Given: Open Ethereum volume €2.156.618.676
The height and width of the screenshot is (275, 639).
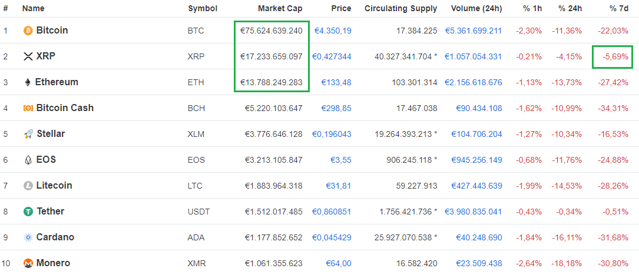Looking at the screenshot, I should 474,82.
